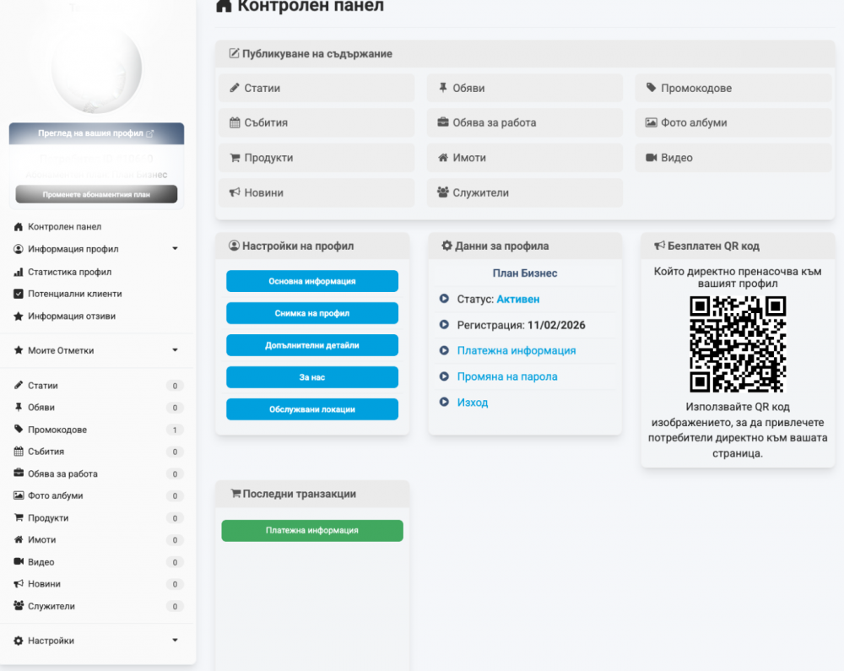Viewport: 844px width, 671px height.
Task: Click the QR code image
Action: 738,344
